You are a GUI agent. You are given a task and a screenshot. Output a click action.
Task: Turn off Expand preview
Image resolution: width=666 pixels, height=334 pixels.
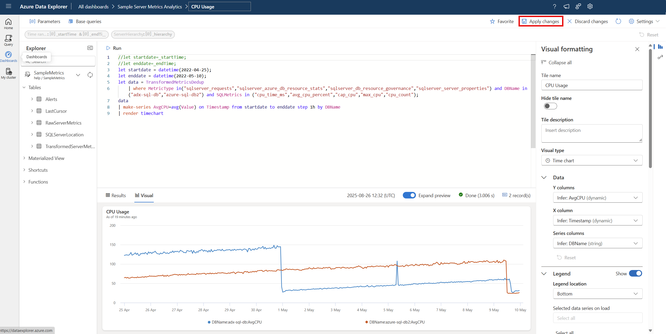tap(409, 195)
